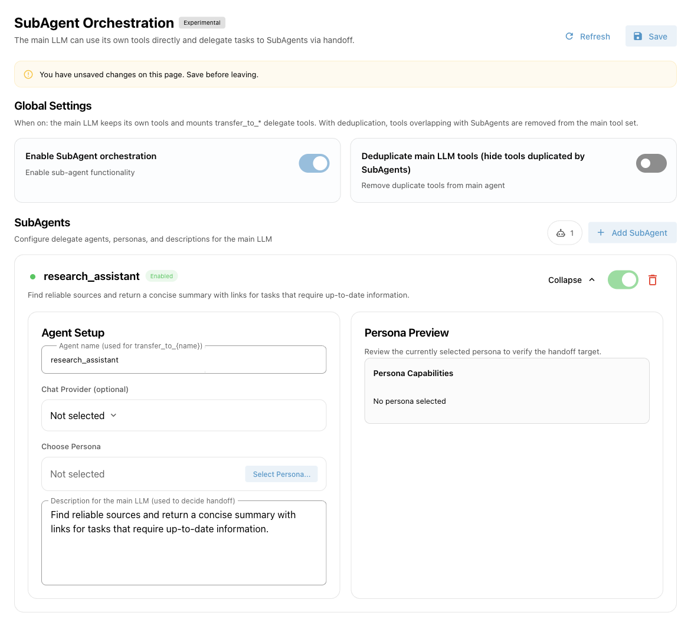Click the 'No persona selected' text

tap(410, 401)
